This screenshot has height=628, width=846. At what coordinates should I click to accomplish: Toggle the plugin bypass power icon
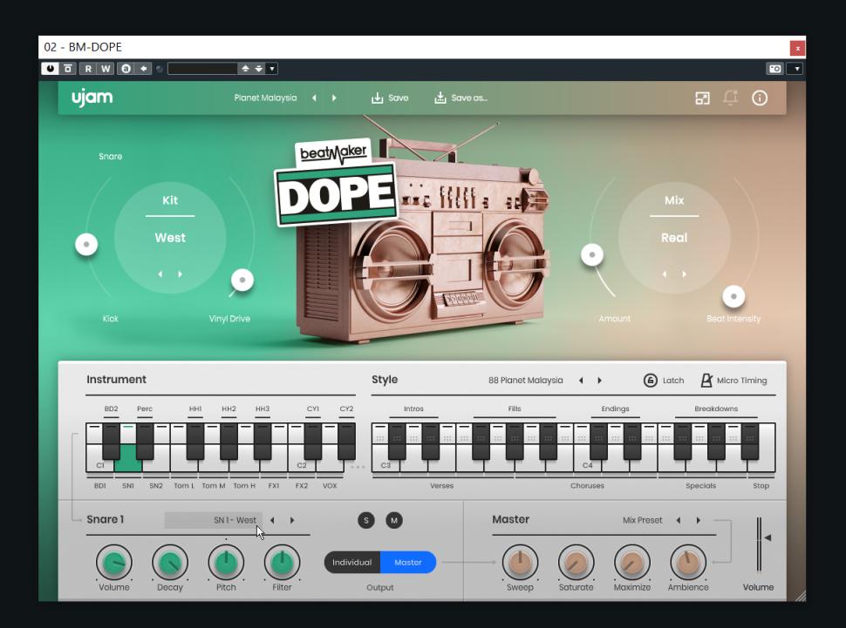(51, 69)
